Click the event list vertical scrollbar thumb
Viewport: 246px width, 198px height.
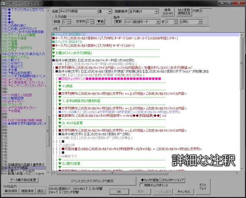(x=48, y=131)
